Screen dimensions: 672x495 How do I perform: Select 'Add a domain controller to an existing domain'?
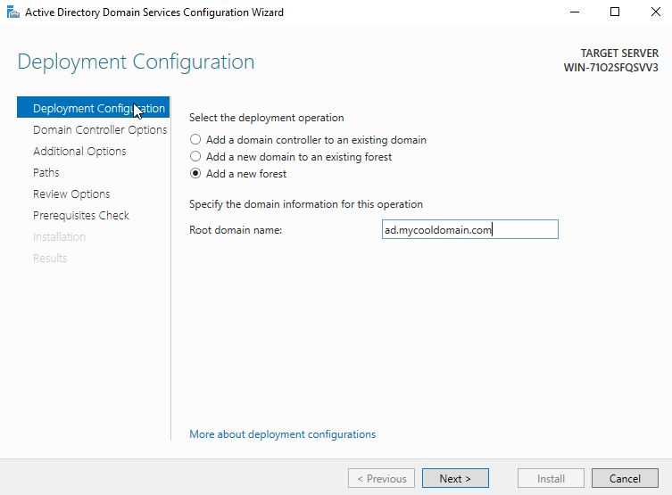coord(195,140)
